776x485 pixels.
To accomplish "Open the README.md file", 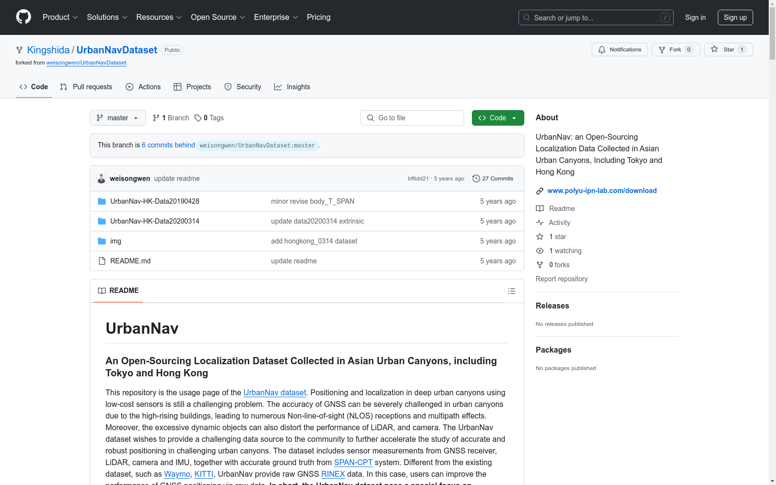I will pos(130,261).
